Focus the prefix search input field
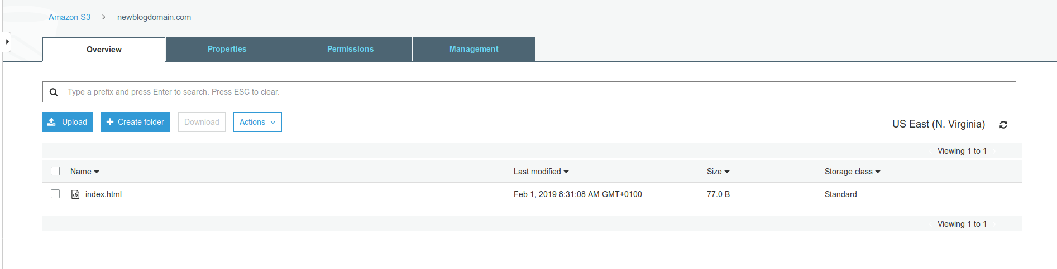 [529, 92]
